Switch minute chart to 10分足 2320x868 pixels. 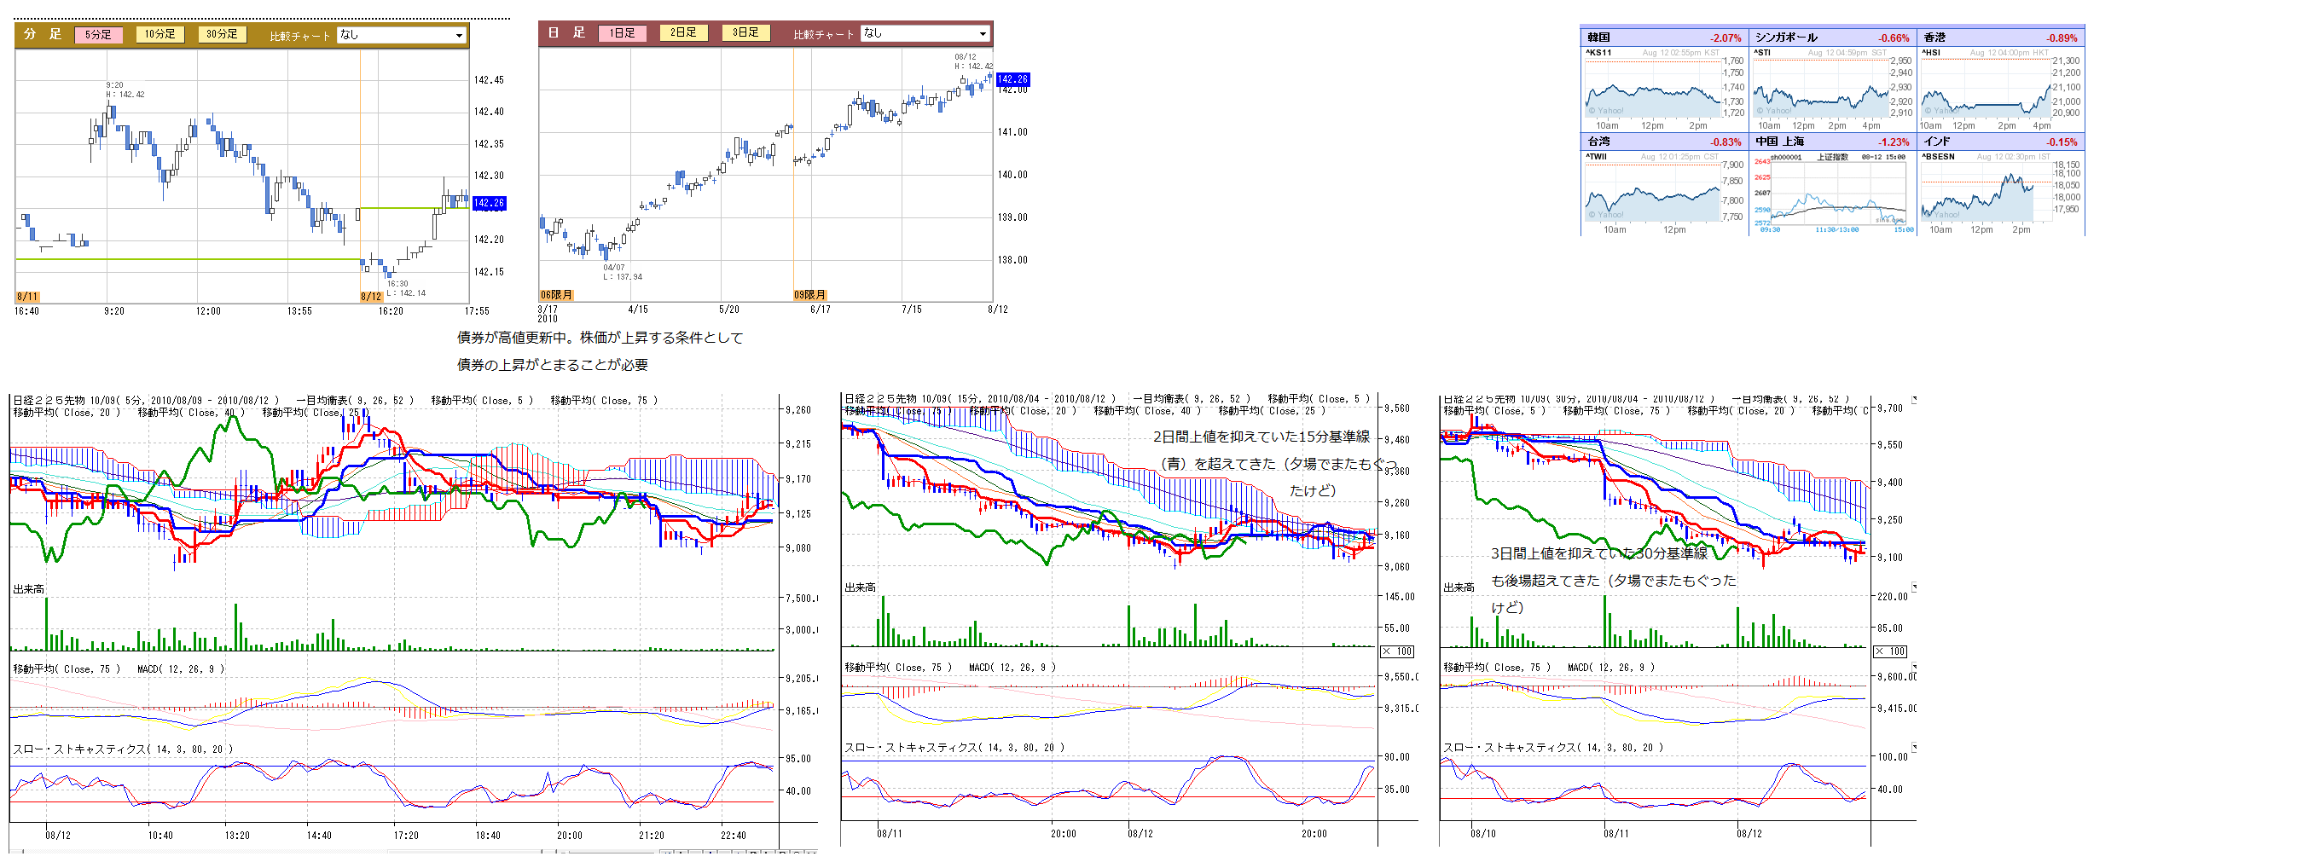pyautogui.click(x=159, y=34)
